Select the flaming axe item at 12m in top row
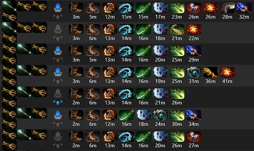The image size is (254, 151). pyautogui.click(x=110, y=8)
